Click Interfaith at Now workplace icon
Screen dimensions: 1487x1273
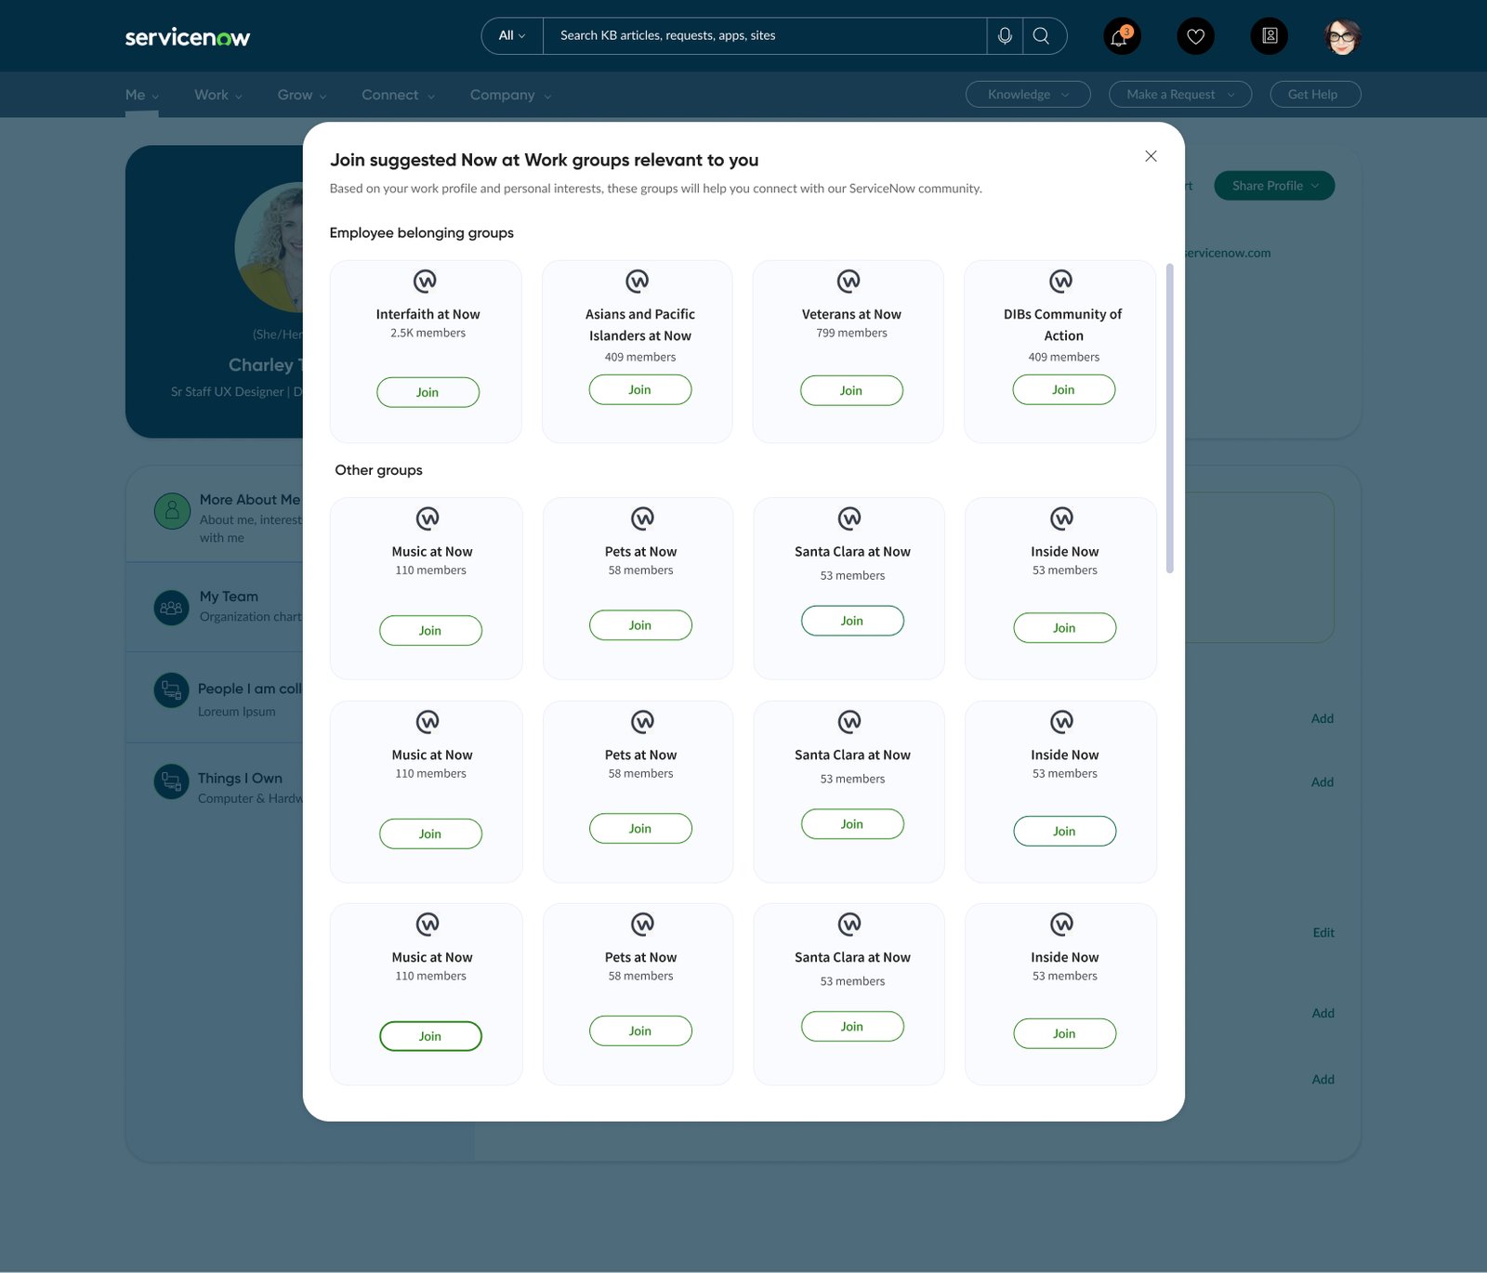tap(425, 281)
